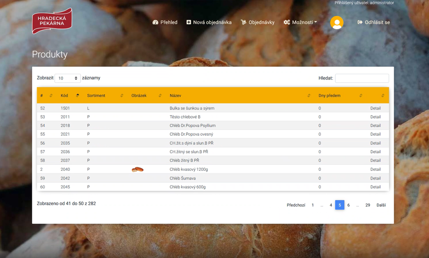Open Detail for Chléb Dr.Popova ovesný
Screen dimensions: 429x258
(375, 134)
